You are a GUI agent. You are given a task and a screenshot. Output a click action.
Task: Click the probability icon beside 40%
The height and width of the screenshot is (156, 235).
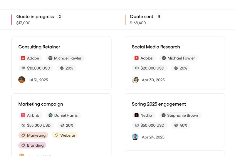point(176,125)
